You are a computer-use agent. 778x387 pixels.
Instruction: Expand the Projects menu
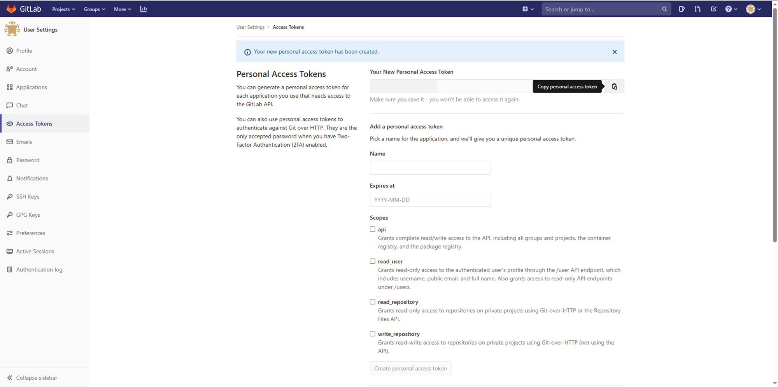[64, 9]
